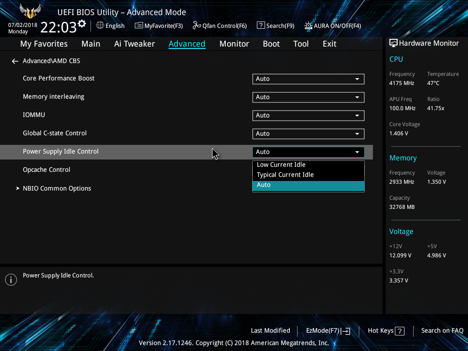Click memory frequency value 2933 MHz
Screen dimensions: 468x351
(x=402, y=182)
